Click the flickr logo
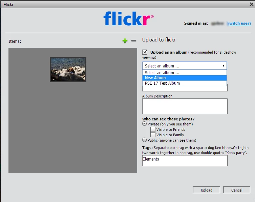 click(128, 19)
